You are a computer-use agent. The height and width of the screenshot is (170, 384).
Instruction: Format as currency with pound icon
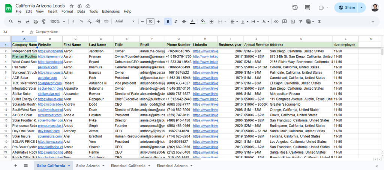point(73,21)
